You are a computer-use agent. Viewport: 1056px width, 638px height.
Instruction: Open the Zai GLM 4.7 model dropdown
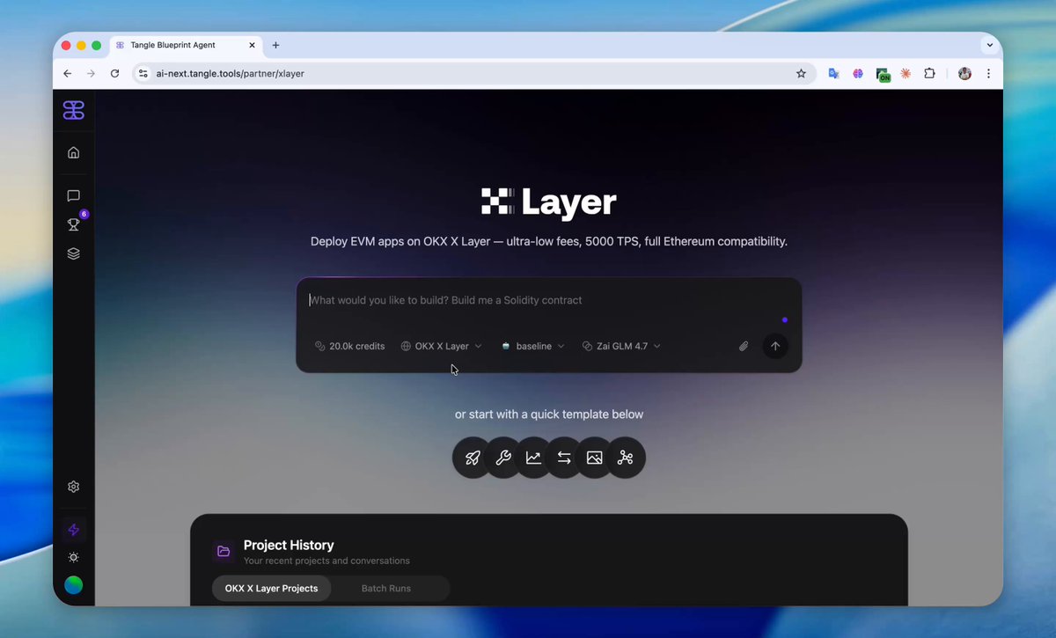621,346
